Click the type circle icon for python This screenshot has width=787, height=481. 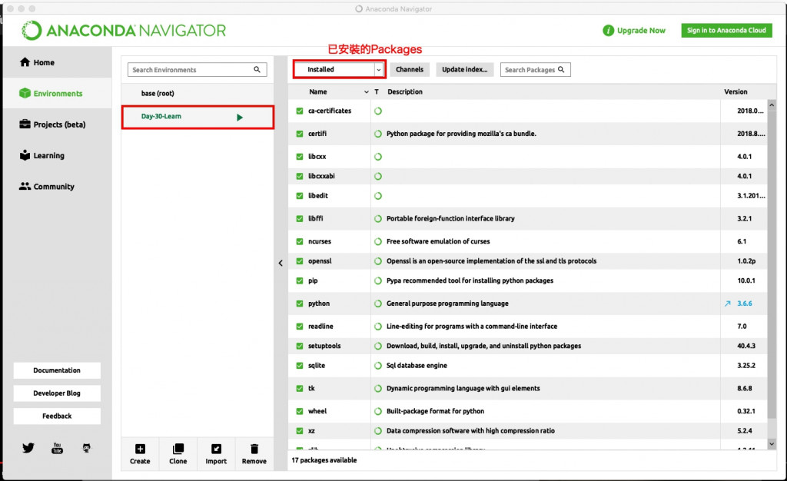click(x=378, y=304)
